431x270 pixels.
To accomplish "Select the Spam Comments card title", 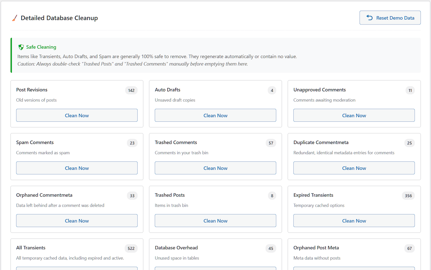I will click(x=35, y=142).
